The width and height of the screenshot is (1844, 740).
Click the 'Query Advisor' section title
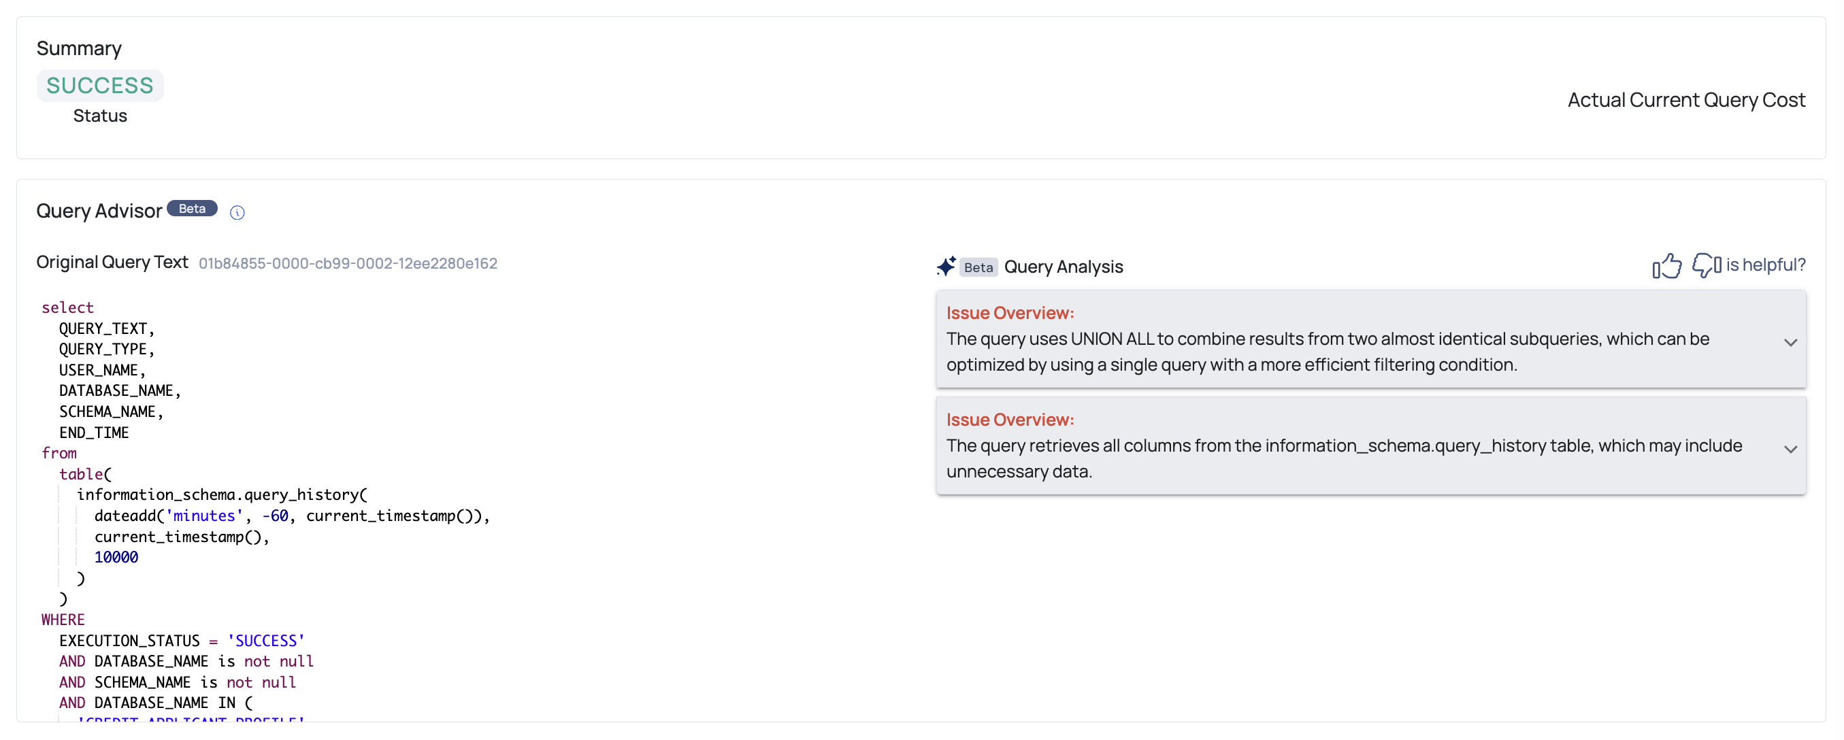(99, 211)
